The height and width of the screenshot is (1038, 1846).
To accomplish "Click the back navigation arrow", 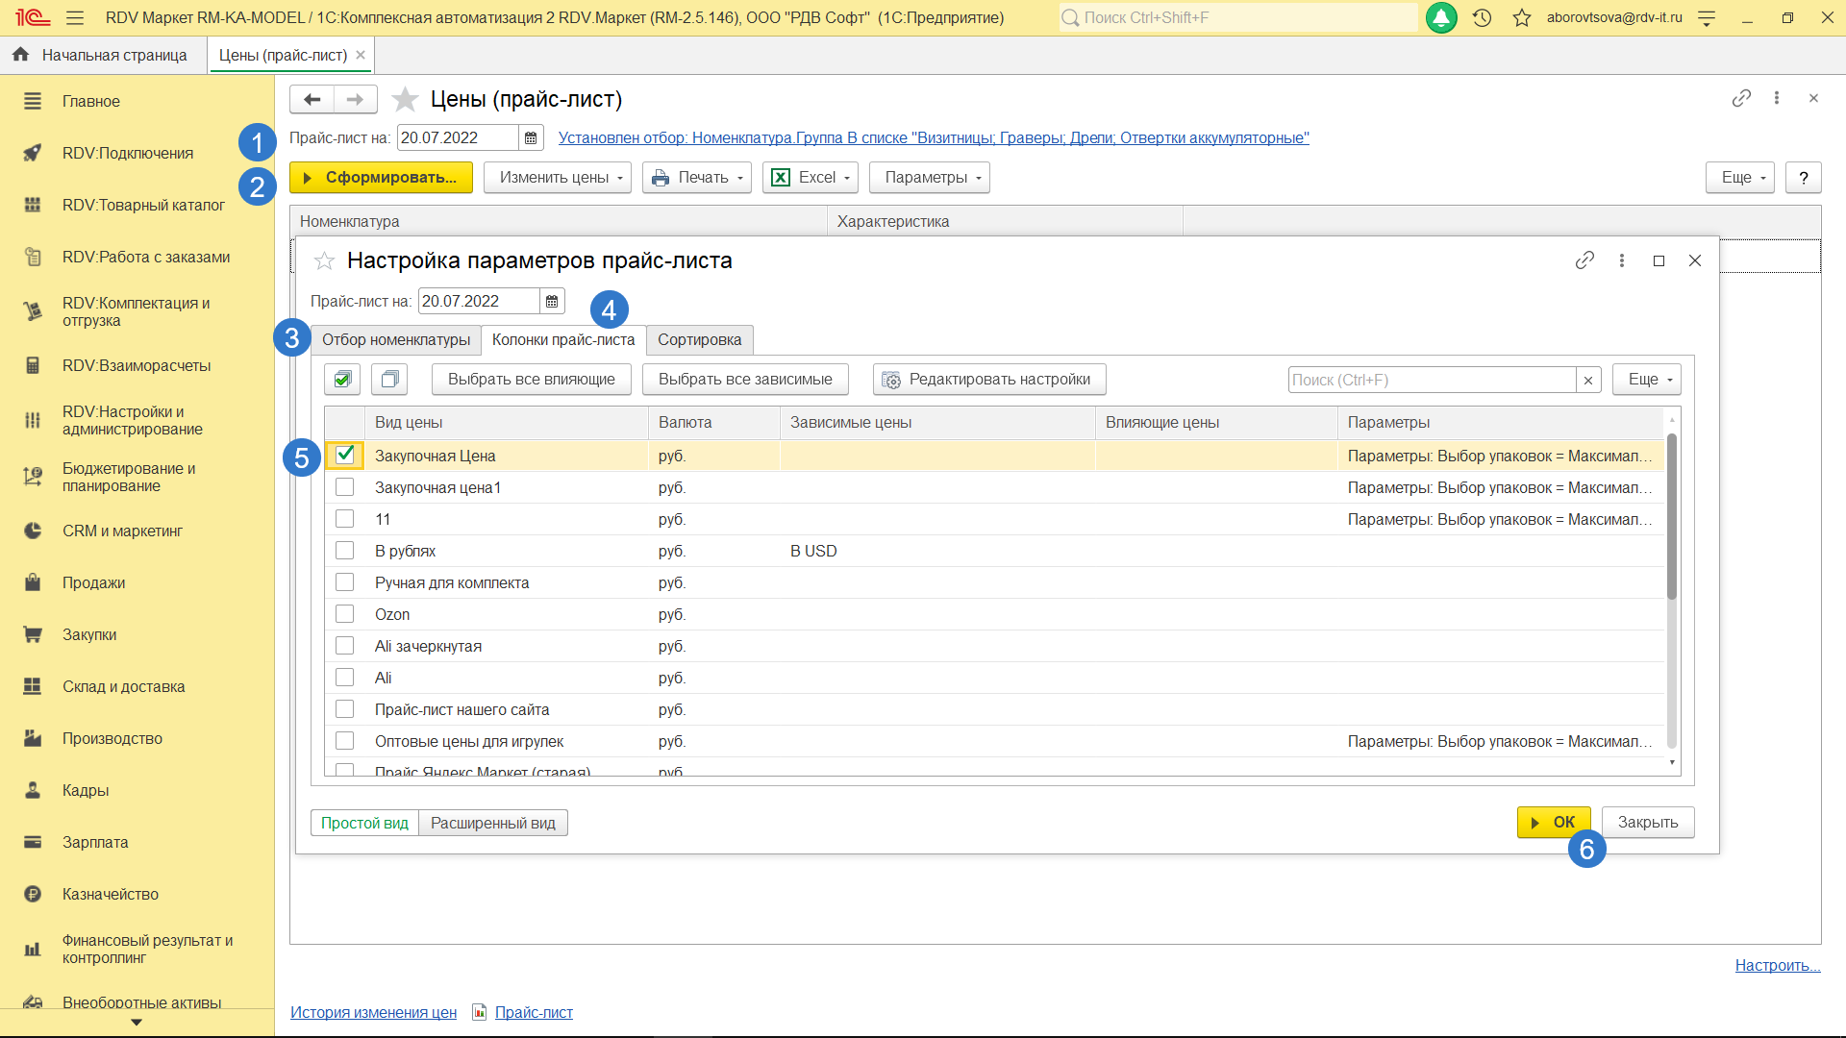I will (312, 99).
